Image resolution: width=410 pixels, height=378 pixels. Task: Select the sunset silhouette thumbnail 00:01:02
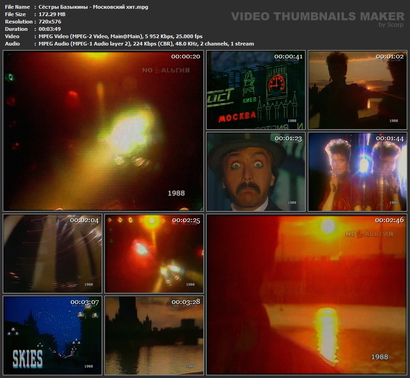coord(358,90)
